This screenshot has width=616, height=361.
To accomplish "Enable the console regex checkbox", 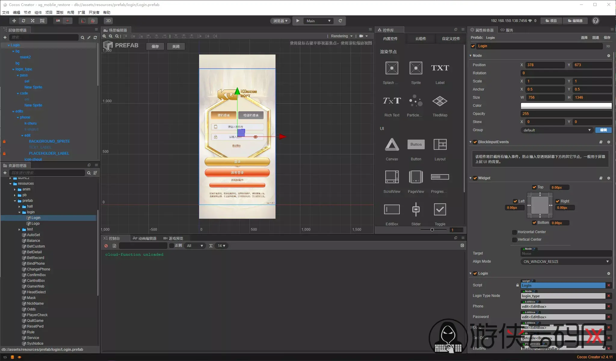I will 171,246.
